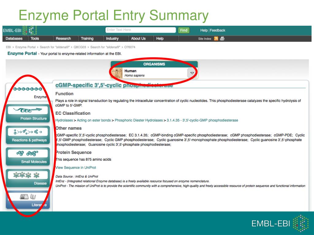
Task: Open Phosphoric Diester Hydrolases link
Action: (139, 120)
